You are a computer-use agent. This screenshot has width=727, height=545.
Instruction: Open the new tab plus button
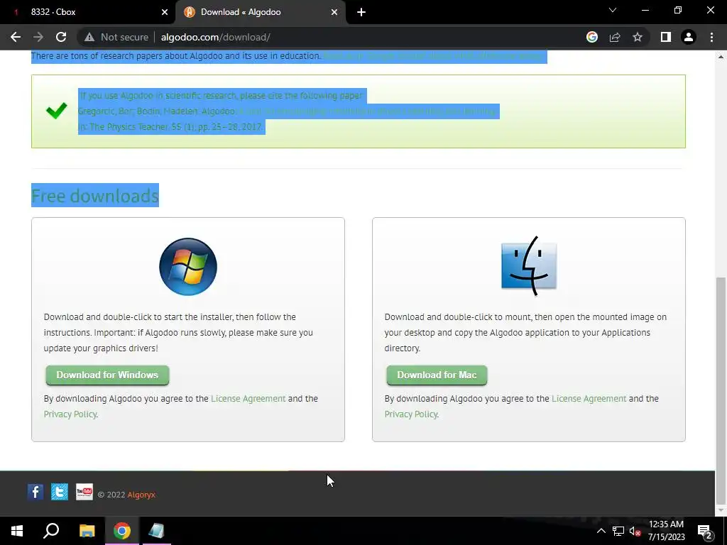361,12
